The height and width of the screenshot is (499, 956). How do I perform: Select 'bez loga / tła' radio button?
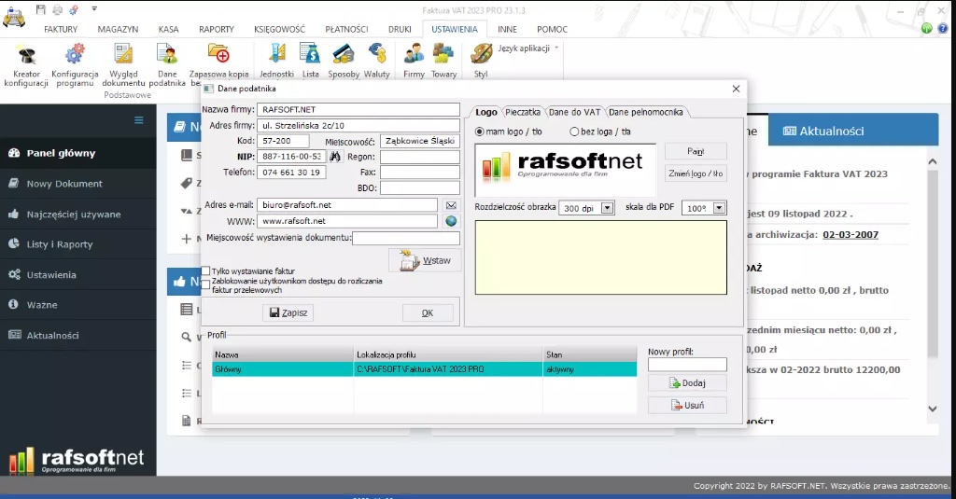[x=574, y=132]
